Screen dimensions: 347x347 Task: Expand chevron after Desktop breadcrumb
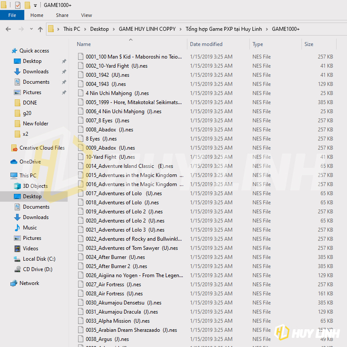[114, 29]
